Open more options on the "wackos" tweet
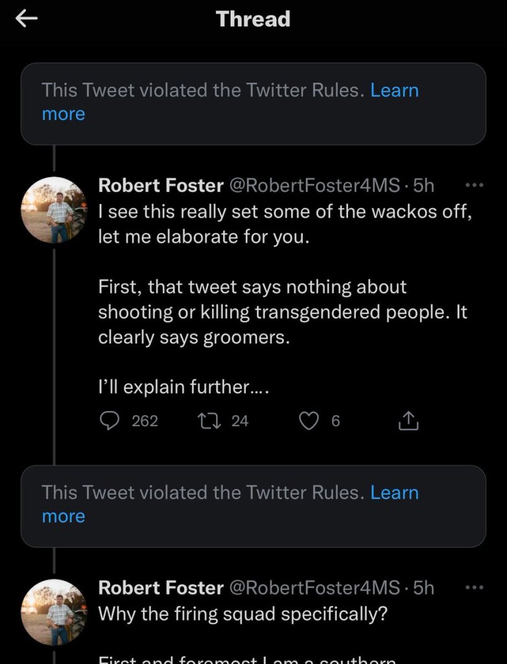The image size is (507, 664). [x=475, y=185]
